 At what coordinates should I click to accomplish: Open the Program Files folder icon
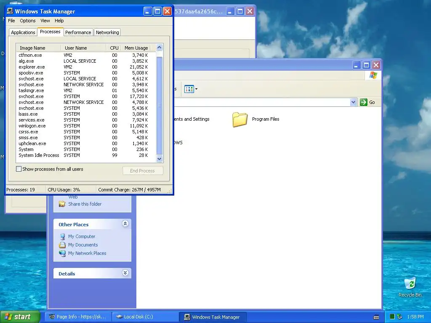point(239,119)
